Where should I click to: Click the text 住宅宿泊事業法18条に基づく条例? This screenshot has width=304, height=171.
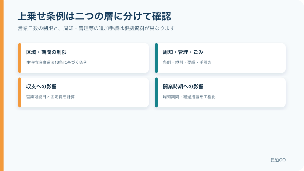coord(57,62)
